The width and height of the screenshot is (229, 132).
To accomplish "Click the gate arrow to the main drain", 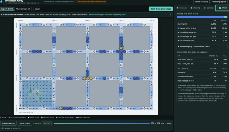I will point(20,108).
